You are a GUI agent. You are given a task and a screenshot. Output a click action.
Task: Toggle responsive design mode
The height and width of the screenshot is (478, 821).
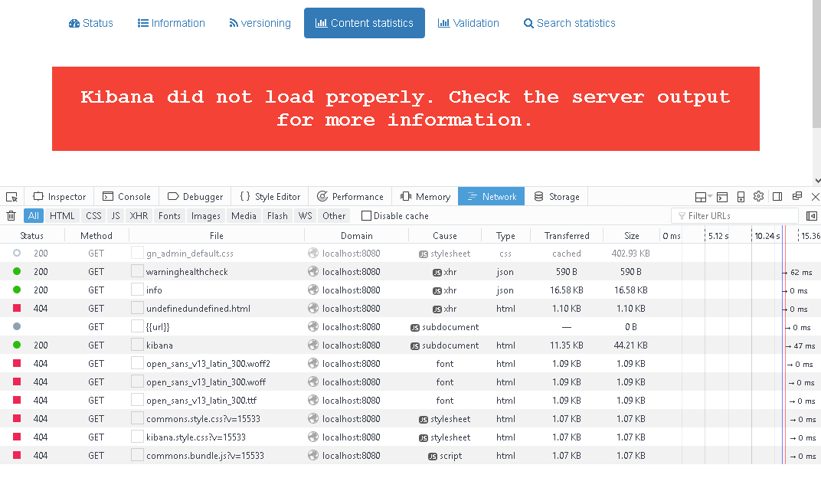click(741, 196)
